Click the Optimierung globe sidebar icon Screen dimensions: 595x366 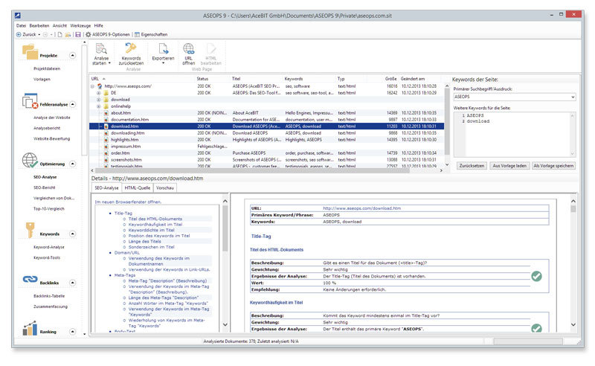(30, 160)
